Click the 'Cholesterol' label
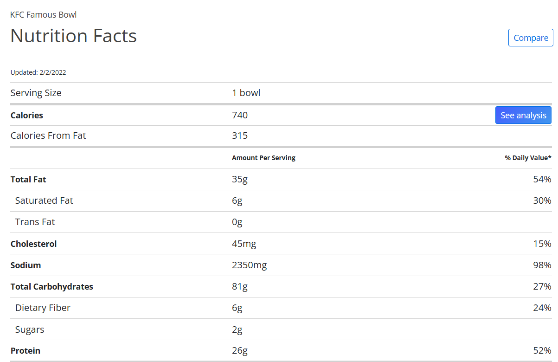The image size is (558, 362). tap(33, 244)
